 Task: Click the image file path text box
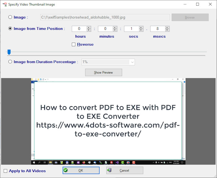click(x=105, y=17)
